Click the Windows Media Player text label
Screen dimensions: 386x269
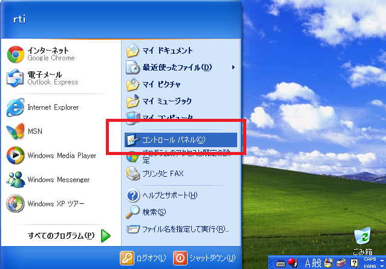coord(62,156)
